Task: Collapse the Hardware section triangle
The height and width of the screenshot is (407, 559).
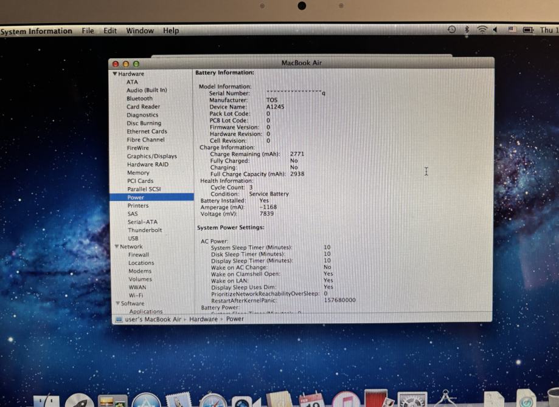Action: (115, 74)
